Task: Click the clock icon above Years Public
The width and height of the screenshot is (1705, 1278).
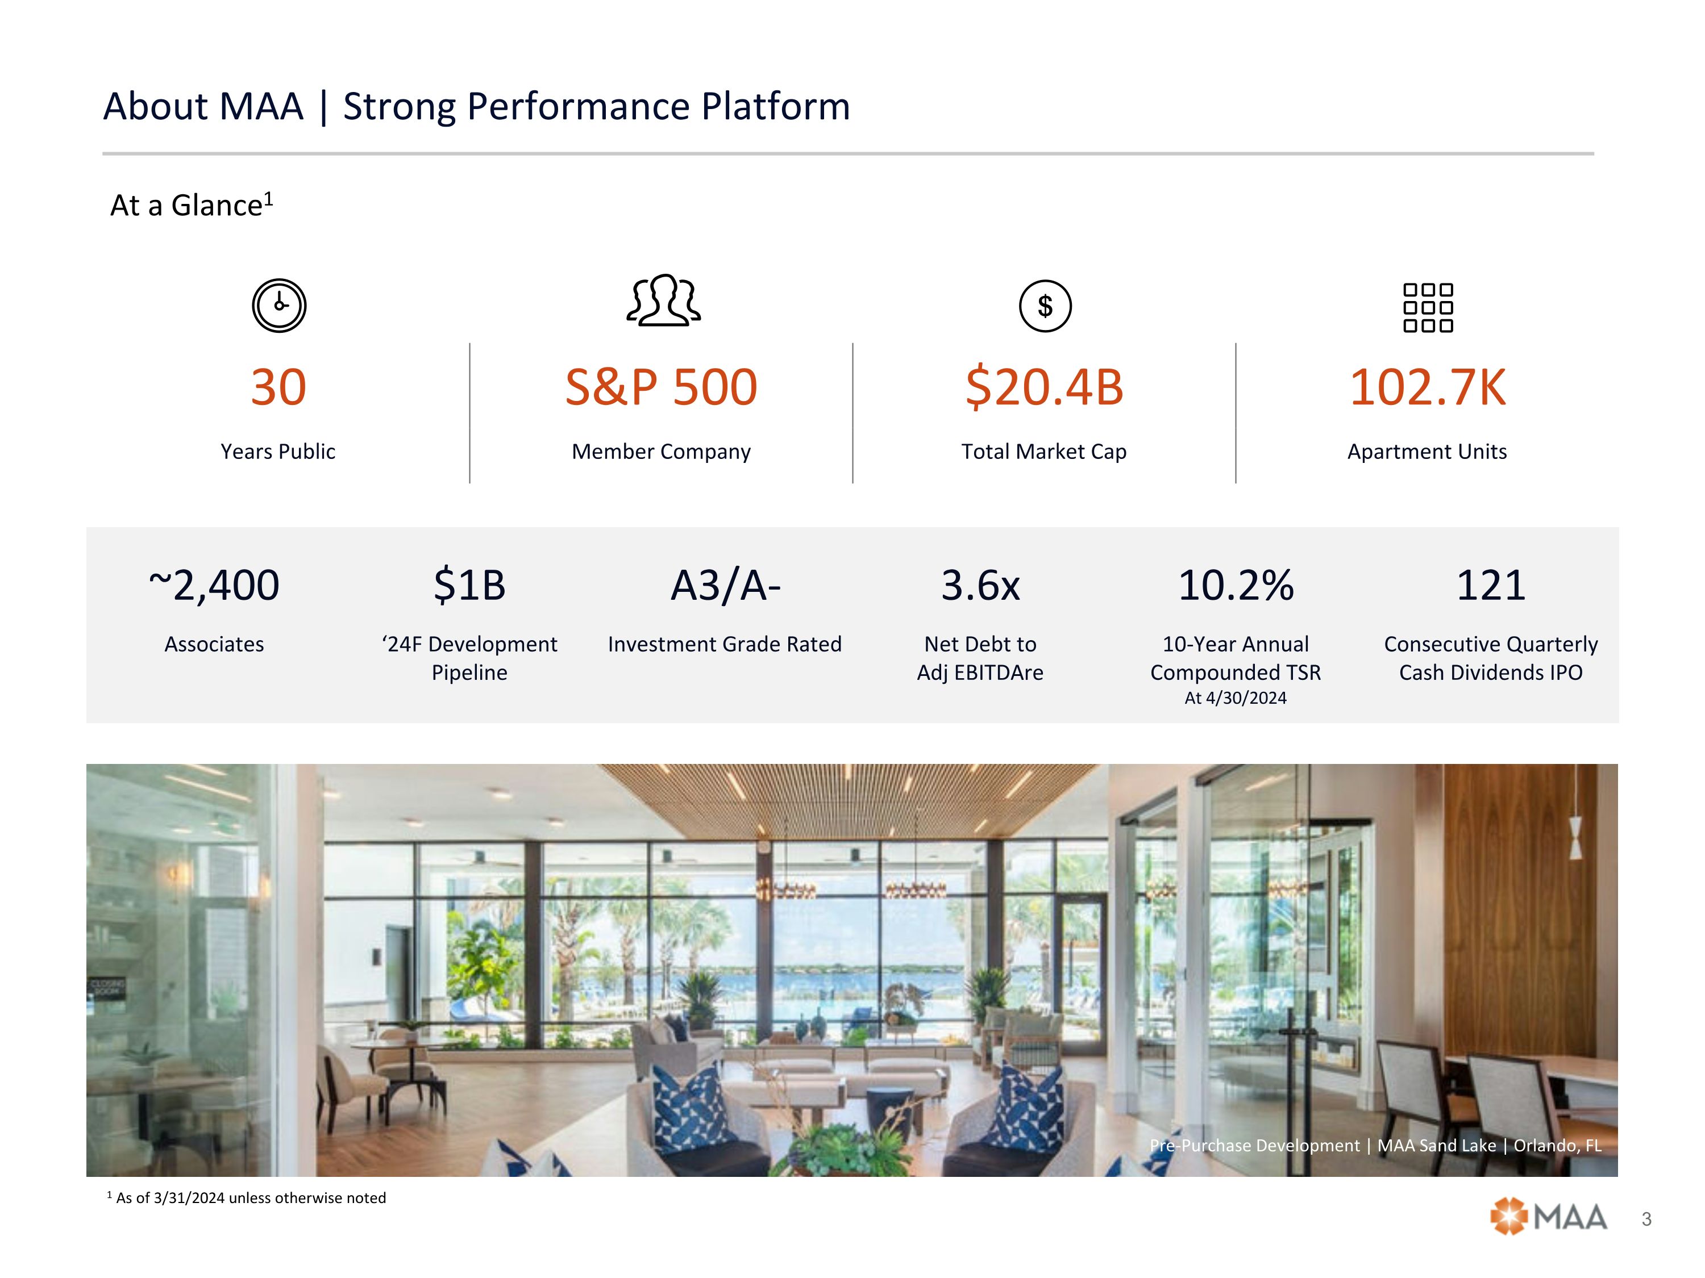Action: click(x=279, y=306)
